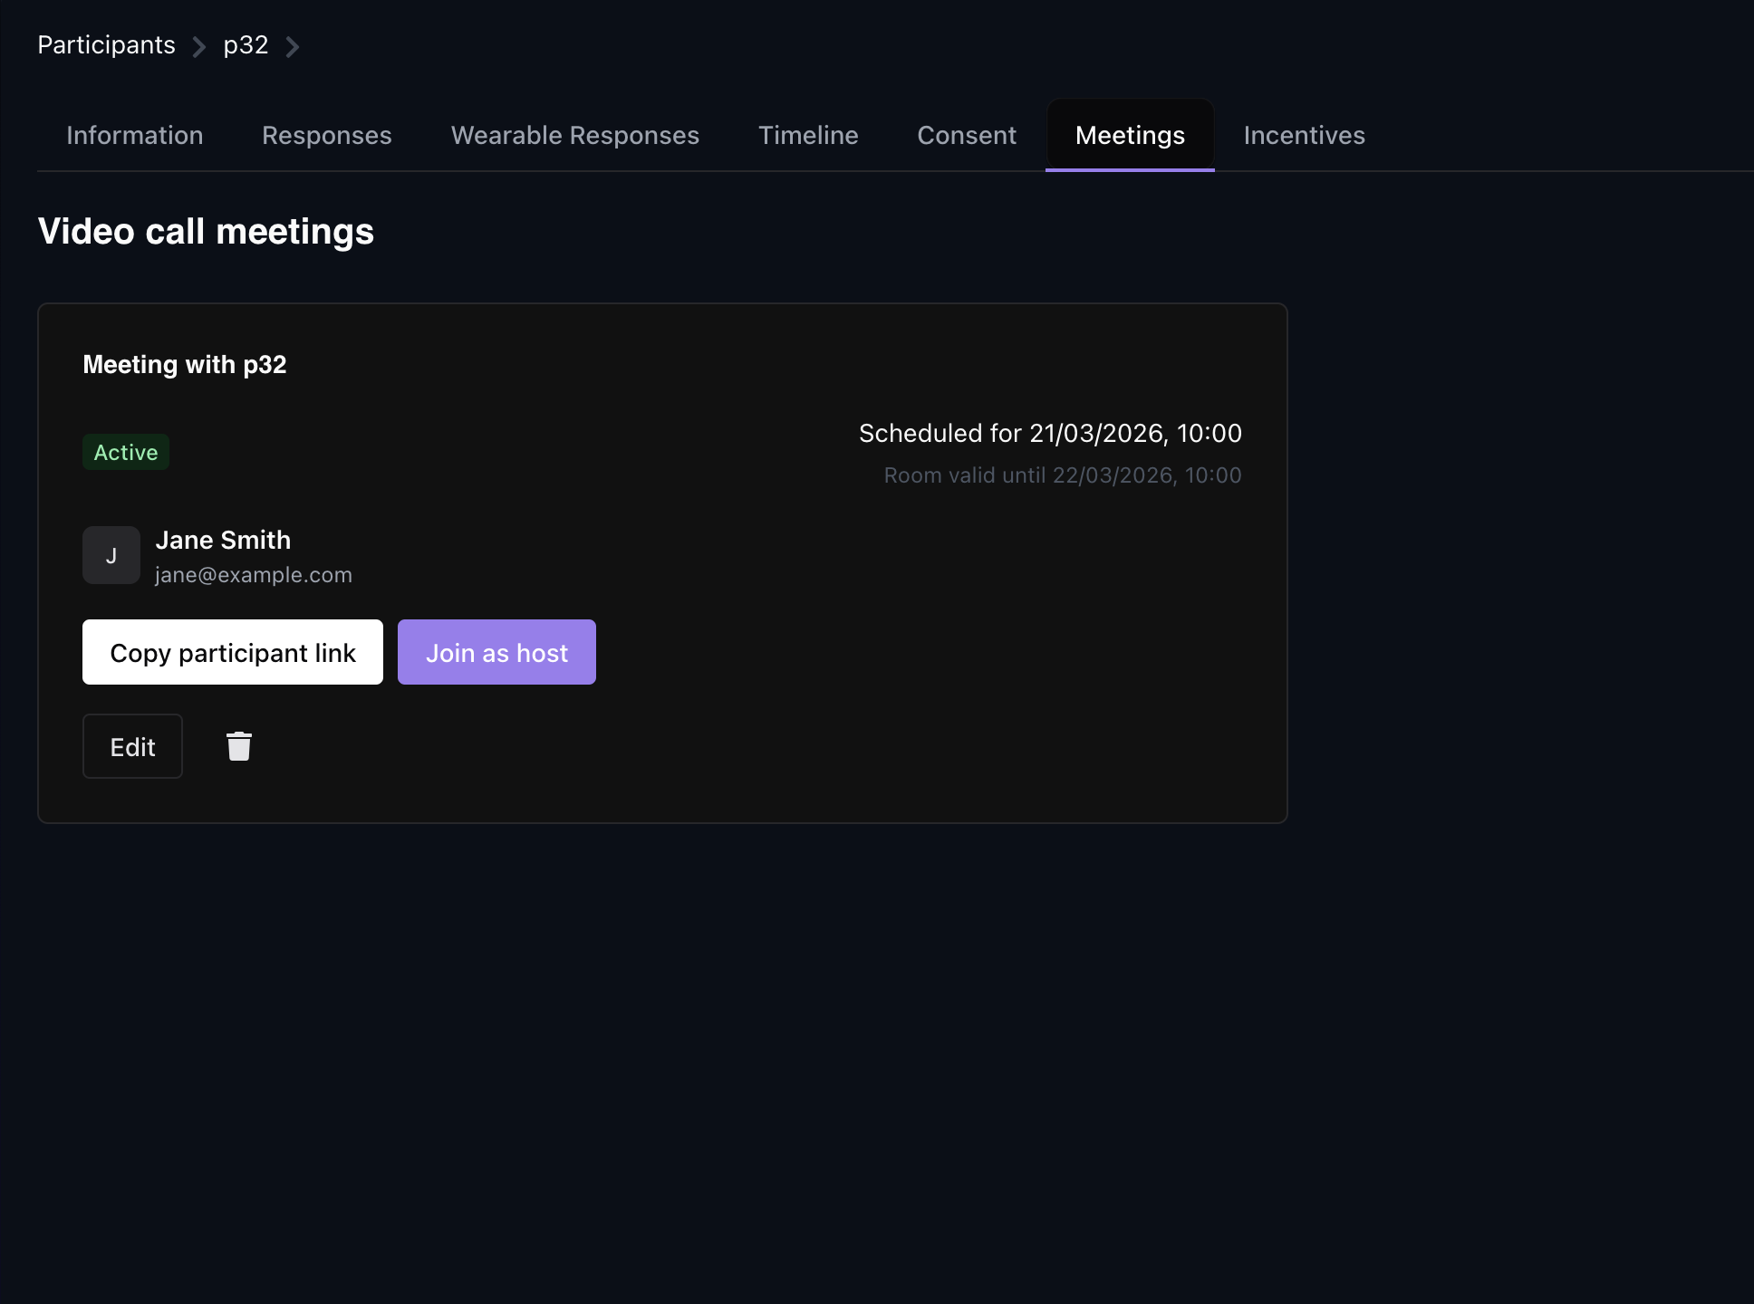Screen dimensions: 1754x1304
Task: Click the jane@example.com email text
Action: (x=253, y=575)
